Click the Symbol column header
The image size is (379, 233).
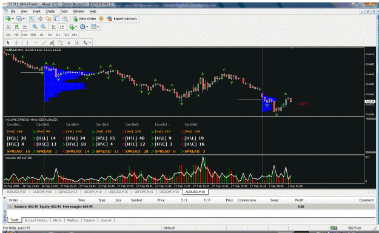click(x=136, y=200)
